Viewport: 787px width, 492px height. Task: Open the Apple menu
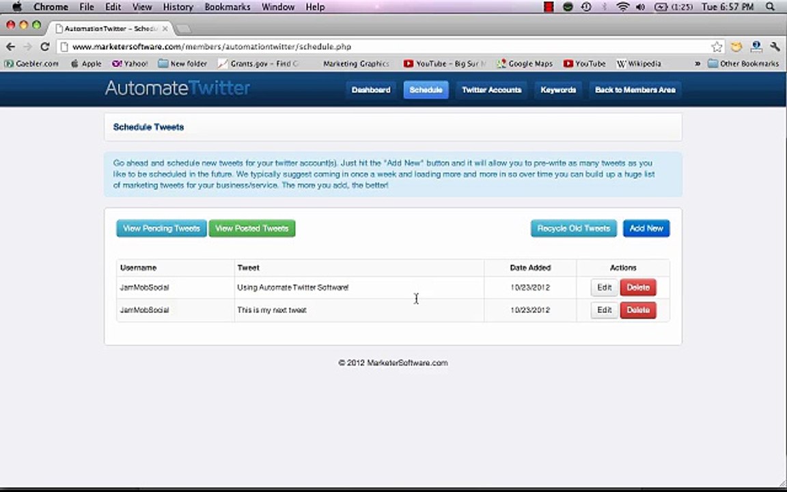[x=16, y=7]
